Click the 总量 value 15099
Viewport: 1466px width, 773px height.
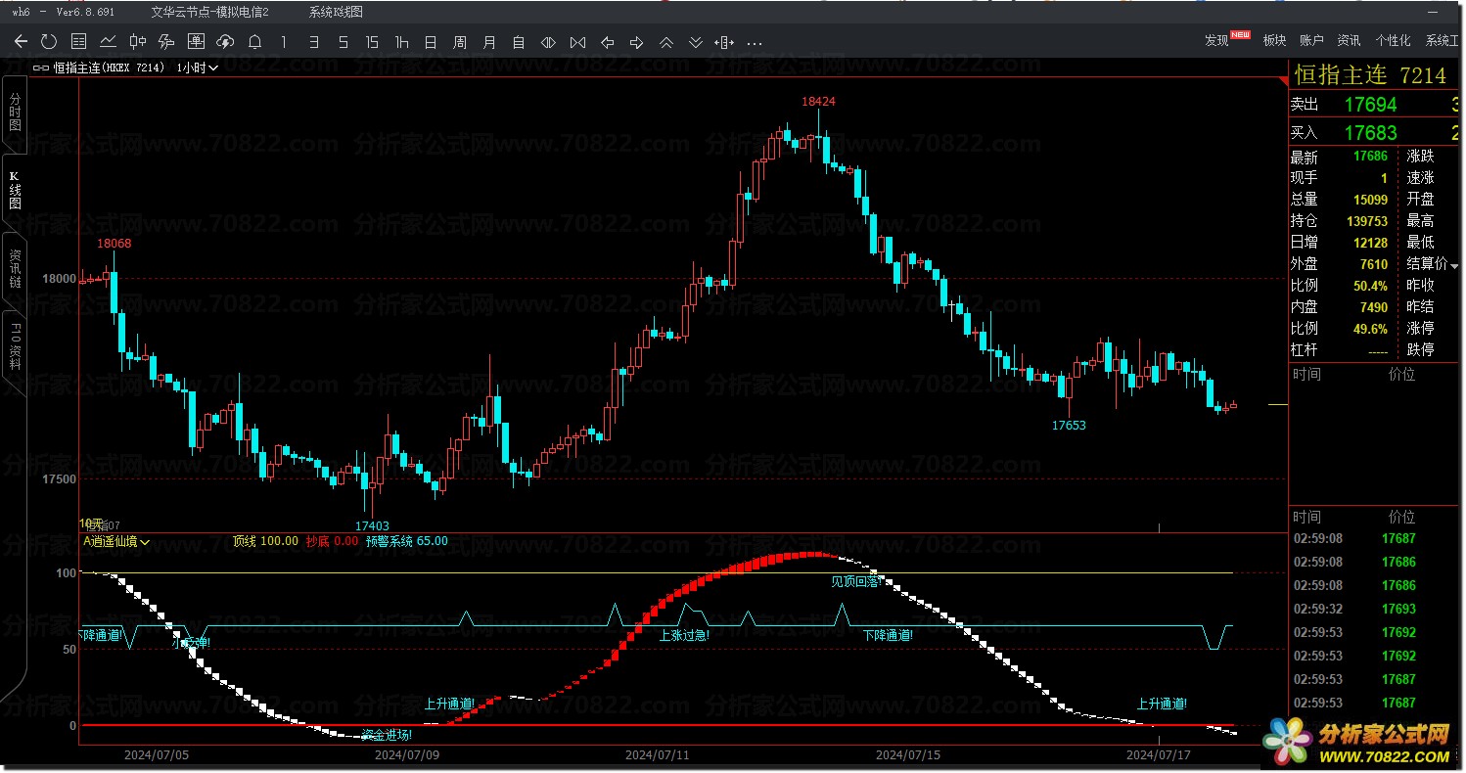point(1370,199)
